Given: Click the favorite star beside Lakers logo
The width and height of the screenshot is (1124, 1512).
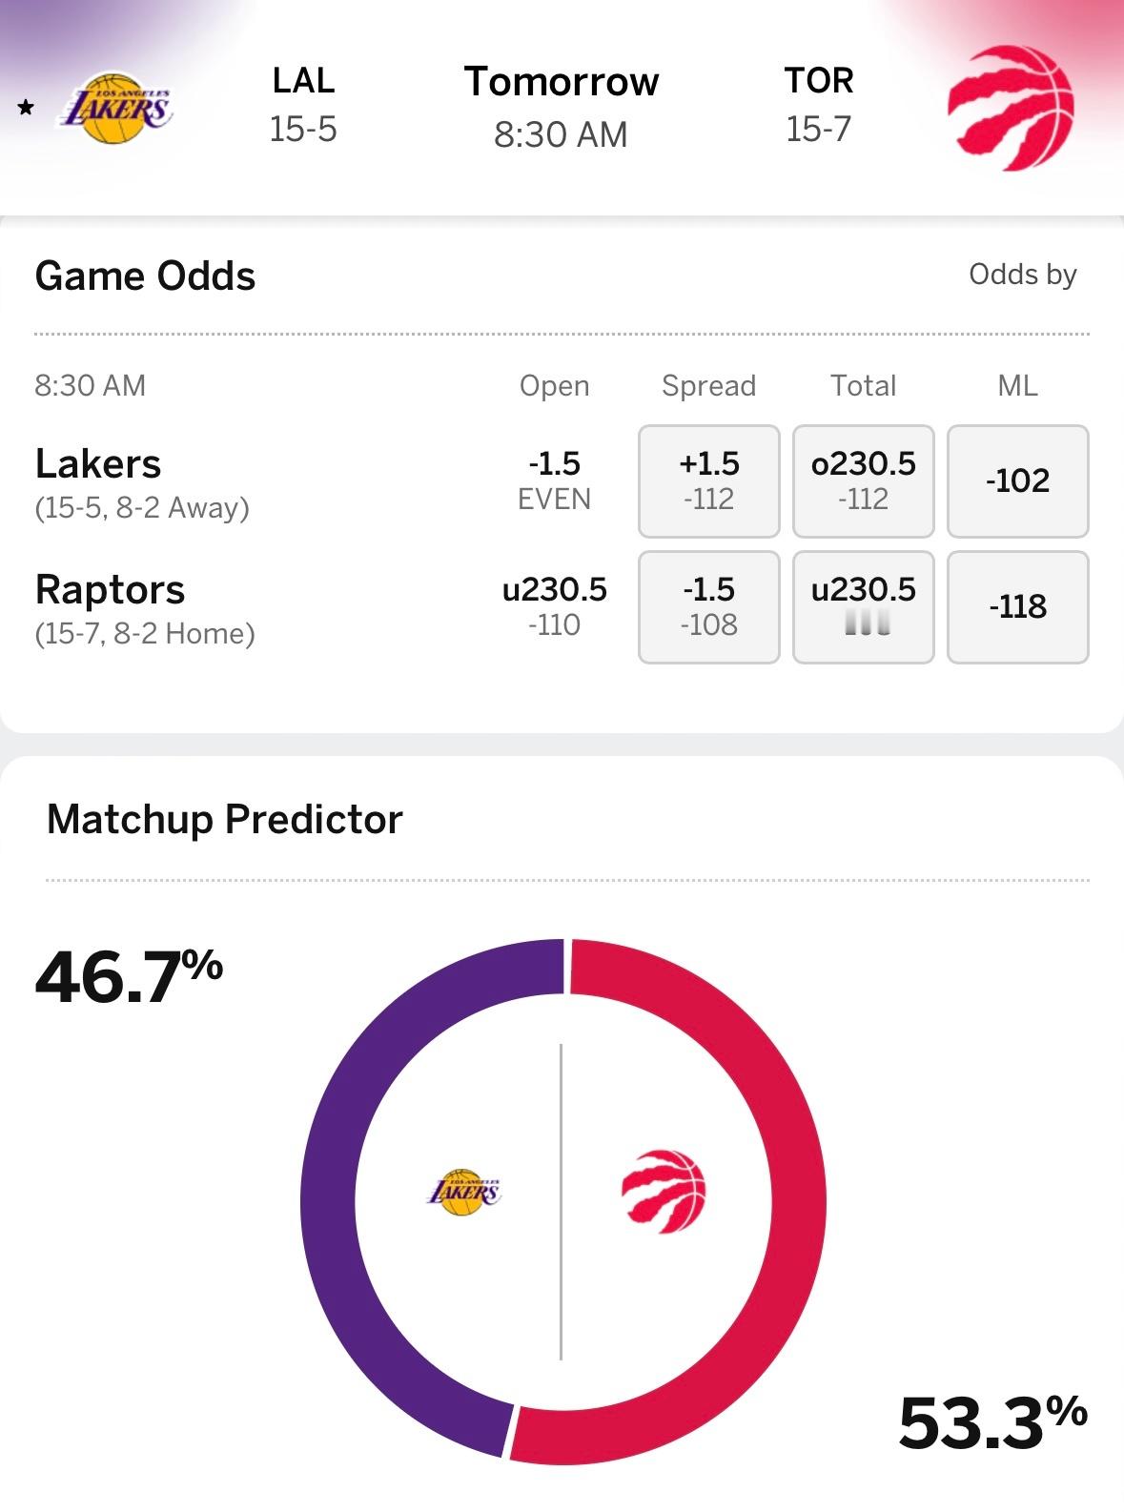Looking at the screenshot, I should pos(26,109).
